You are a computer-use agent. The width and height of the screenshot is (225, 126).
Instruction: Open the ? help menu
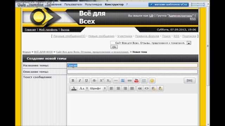click(127, 5)
